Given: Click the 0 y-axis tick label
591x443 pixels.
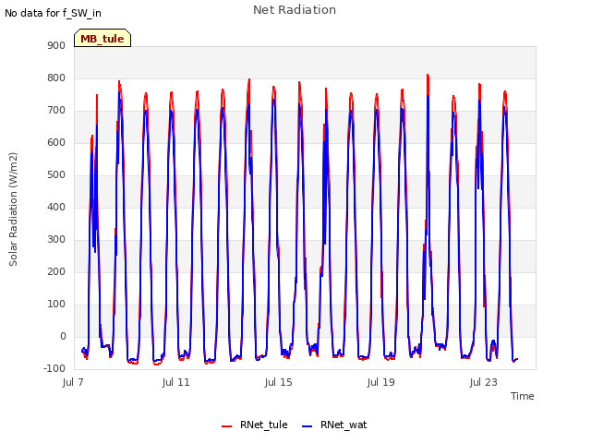Looking at the screenshot, I should [63, 336].
